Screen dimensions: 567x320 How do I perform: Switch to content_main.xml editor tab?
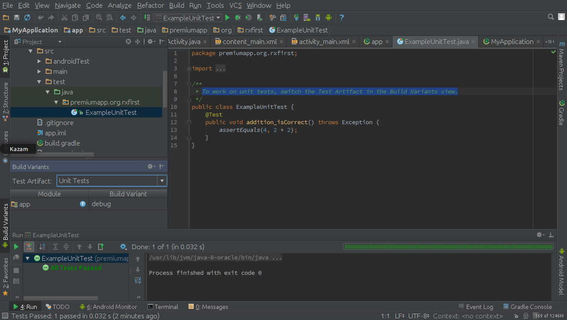click(250, 41)
